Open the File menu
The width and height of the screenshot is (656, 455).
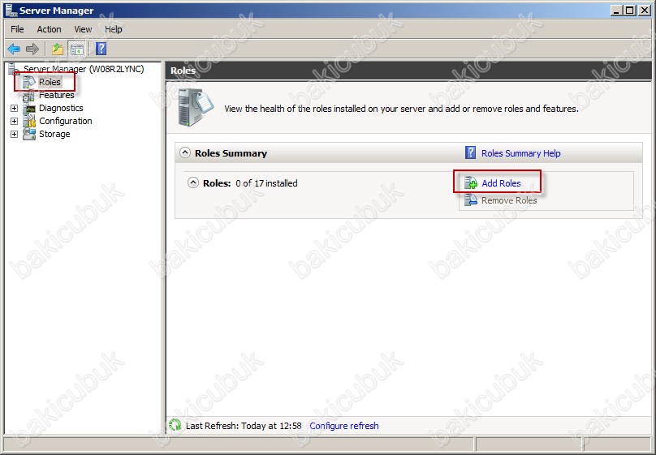tap(17, 29)
